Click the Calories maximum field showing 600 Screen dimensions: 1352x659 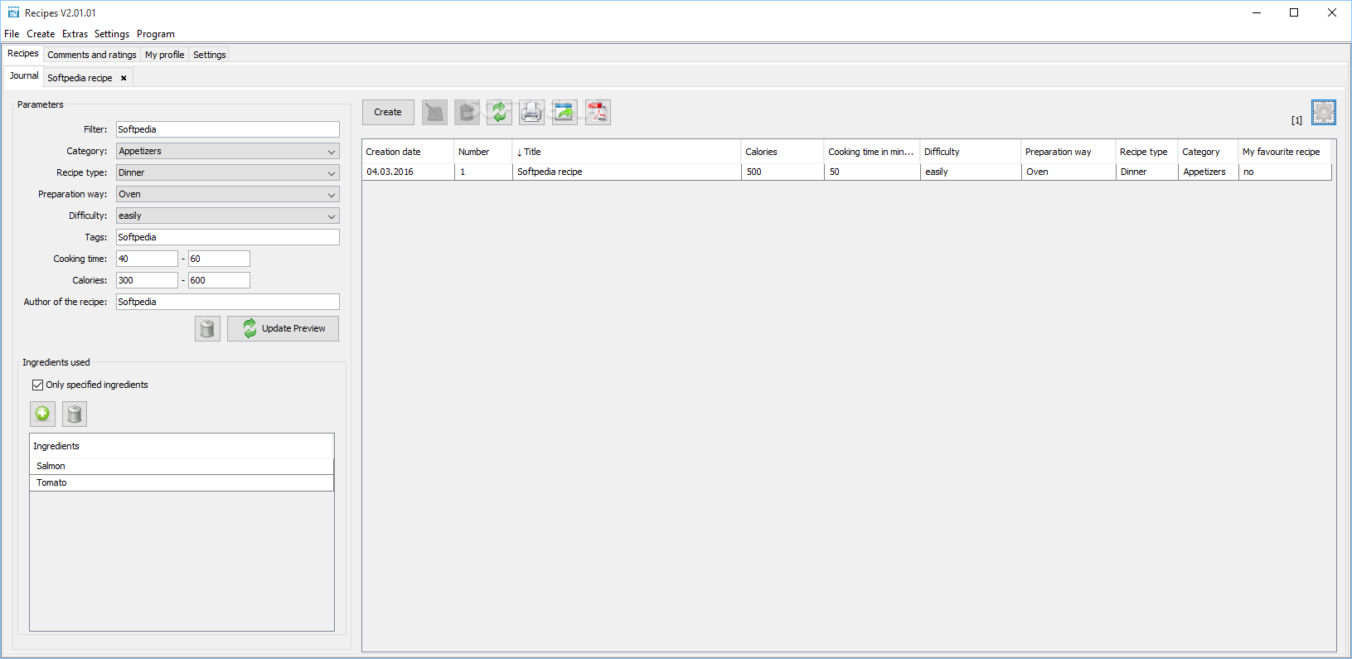[x=219, y=280]
